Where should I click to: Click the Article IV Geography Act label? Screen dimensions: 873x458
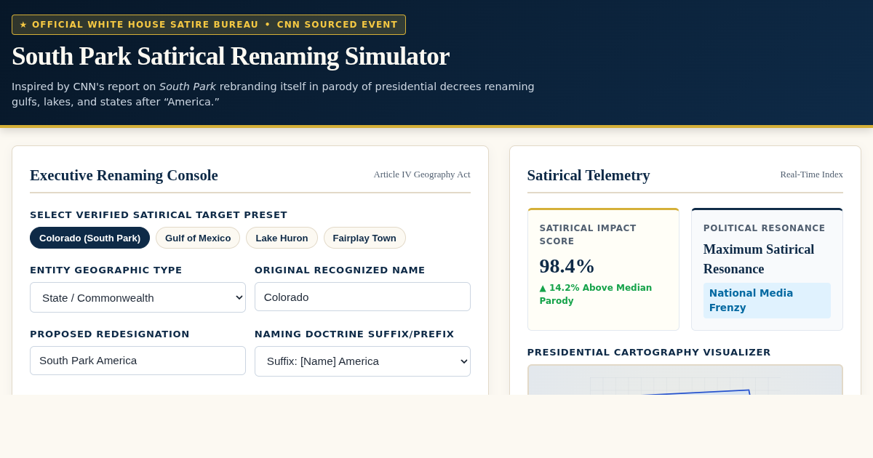(x=422, y=174)
